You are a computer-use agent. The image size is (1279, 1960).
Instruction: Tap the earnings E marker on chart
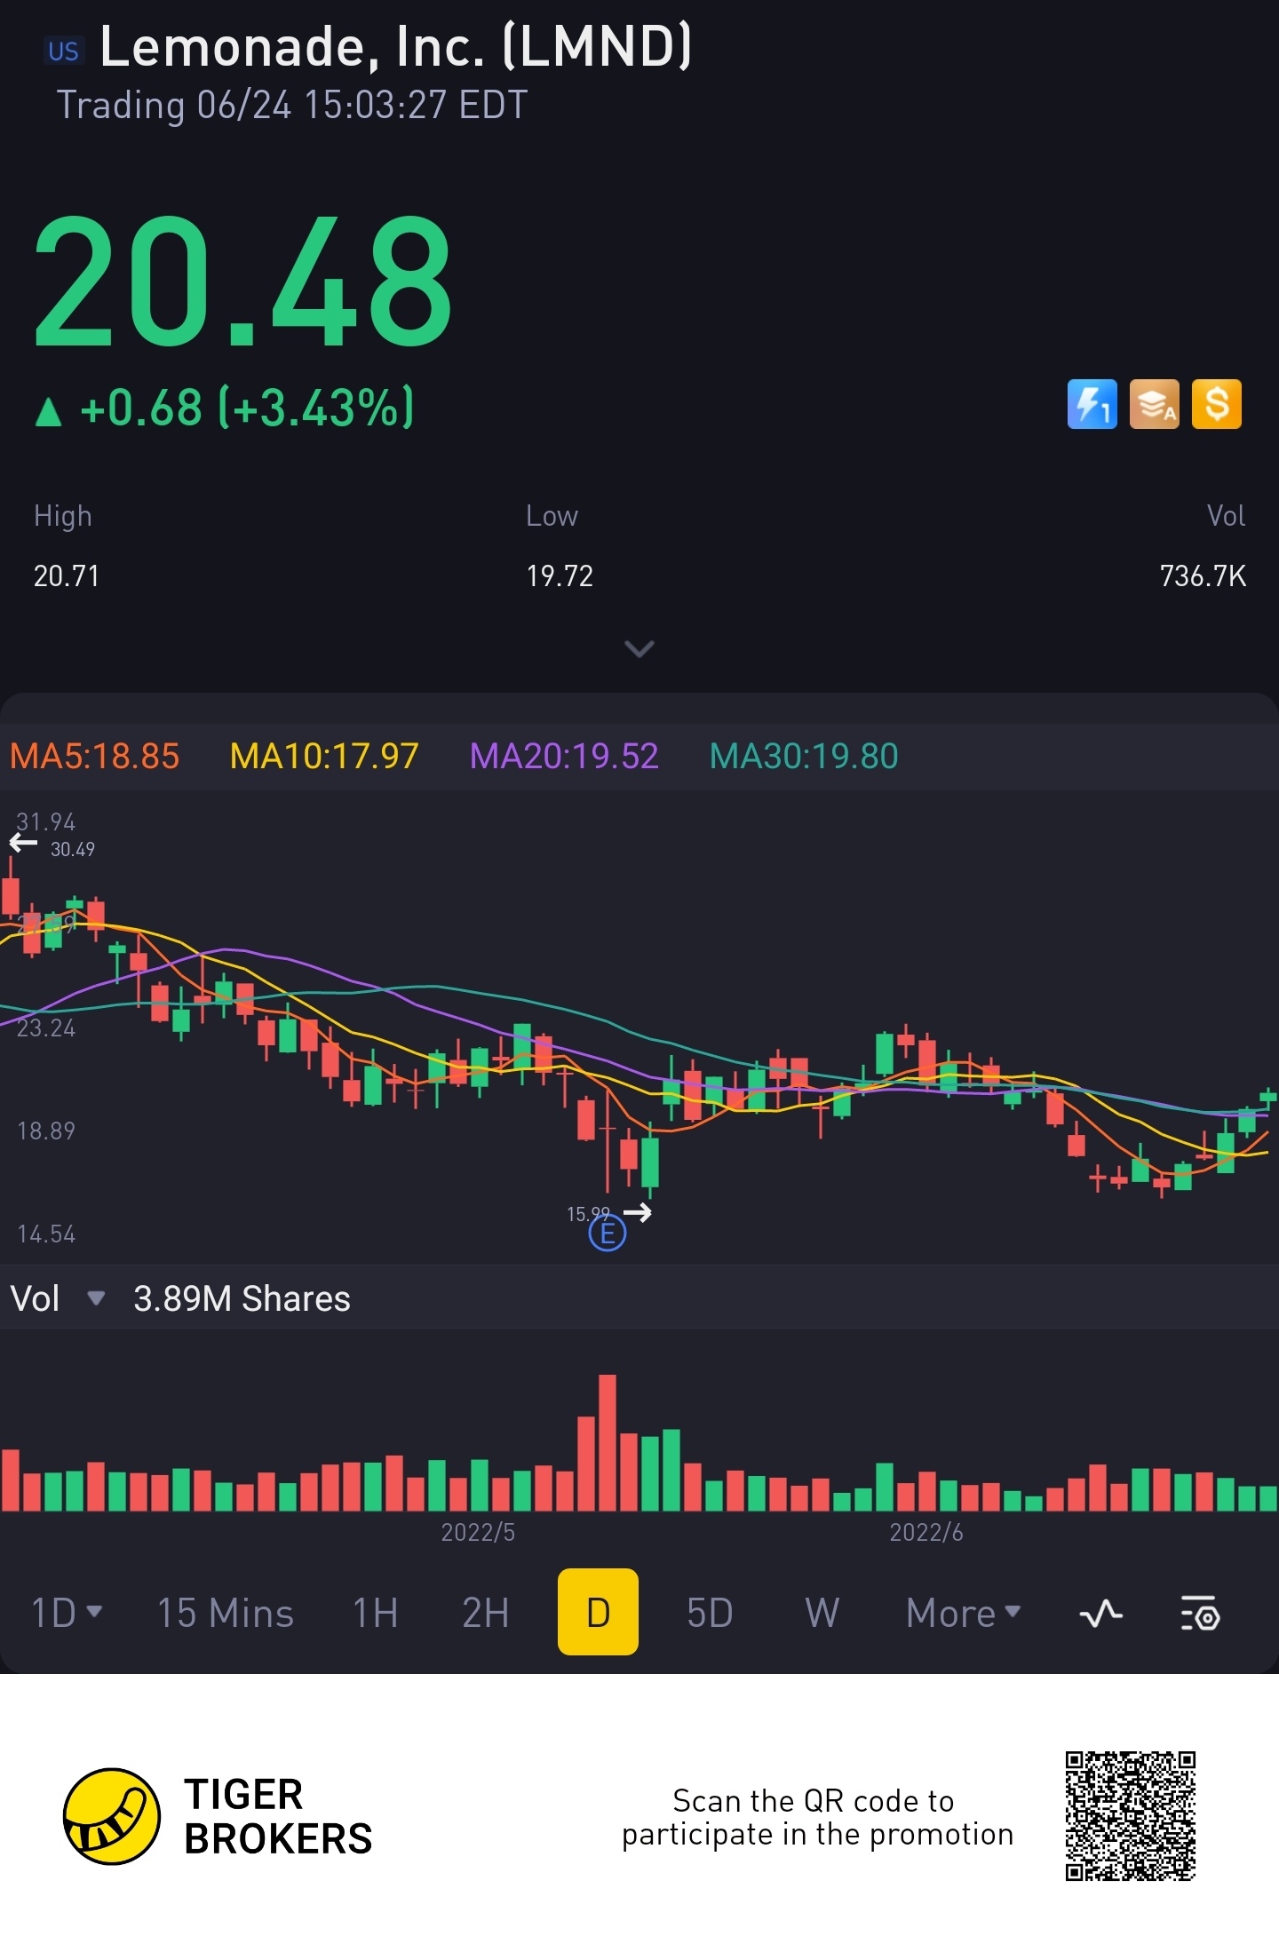pyautogui.click(x=608, y=1233)
